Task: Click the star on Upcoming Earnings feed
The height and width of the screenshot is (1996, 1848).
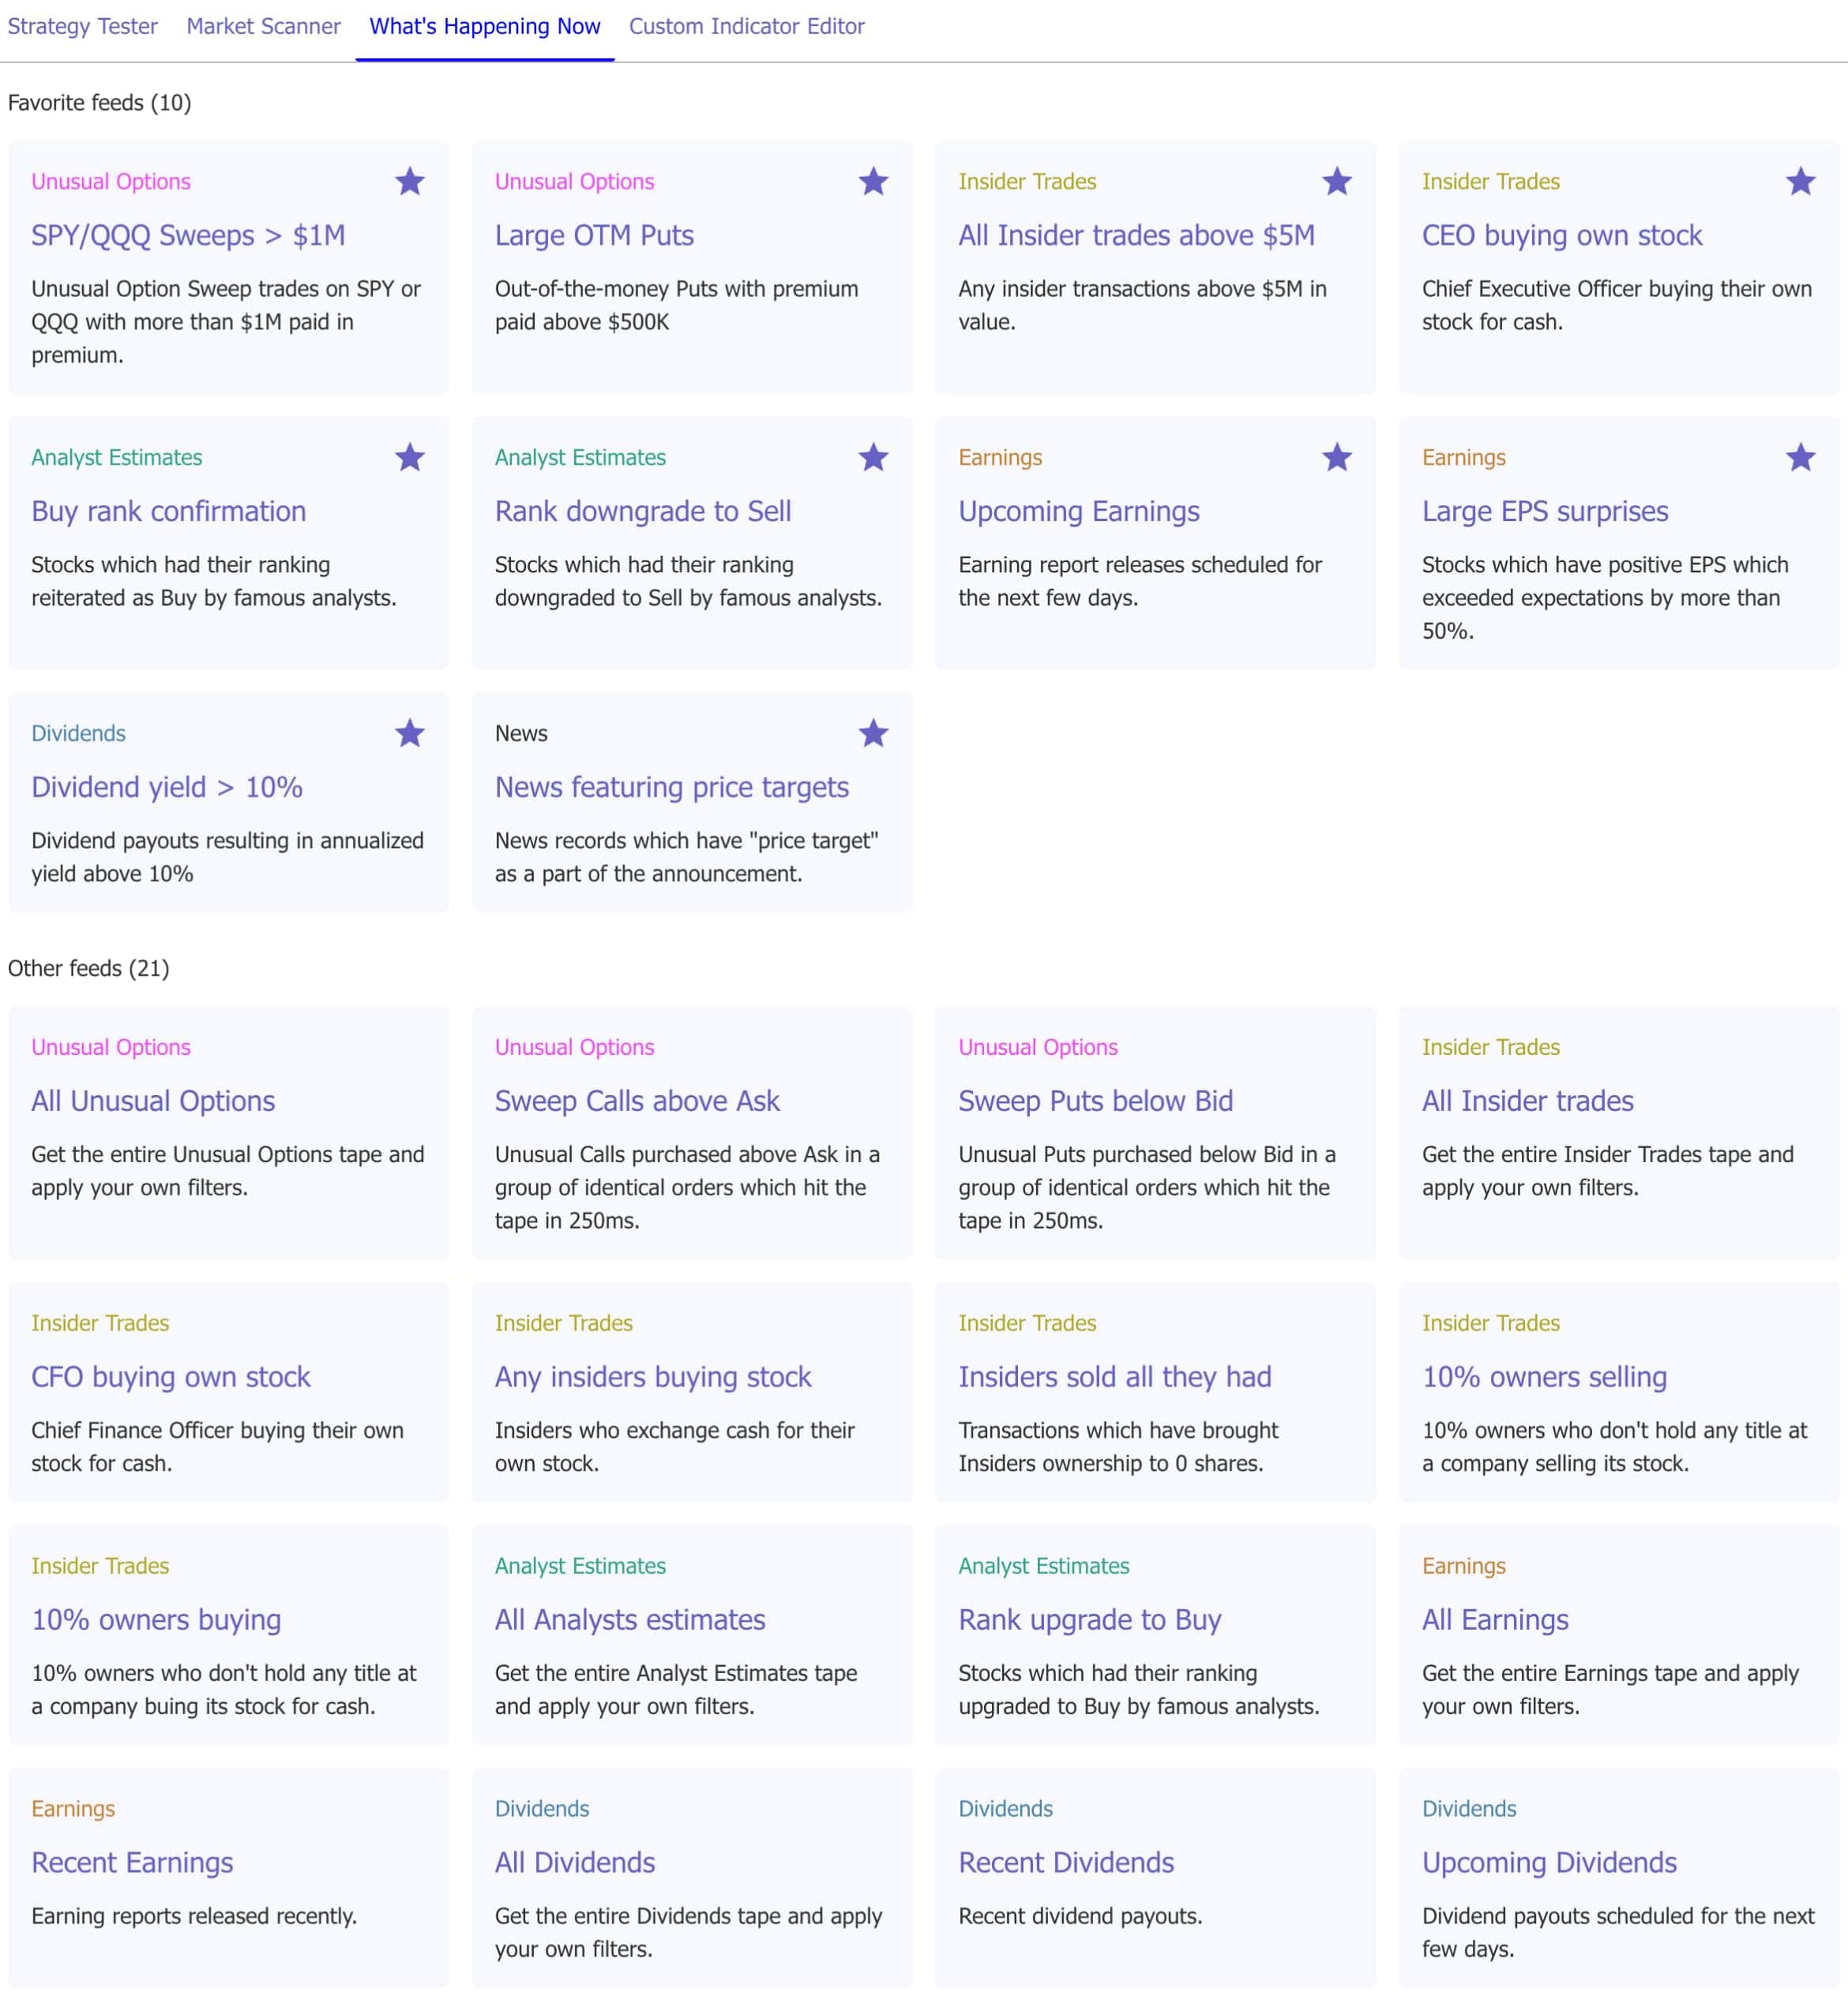Action: (x=1336, y=457)
